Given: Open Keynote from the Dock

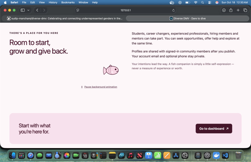Looking at the screenshot, I should pos(149,155).
